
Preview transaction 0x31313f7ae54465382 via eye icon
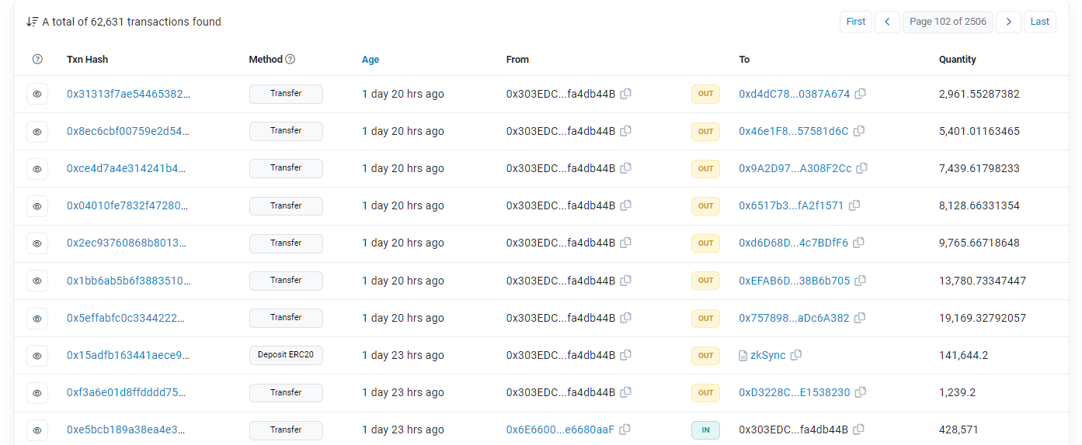click(37, 95)
